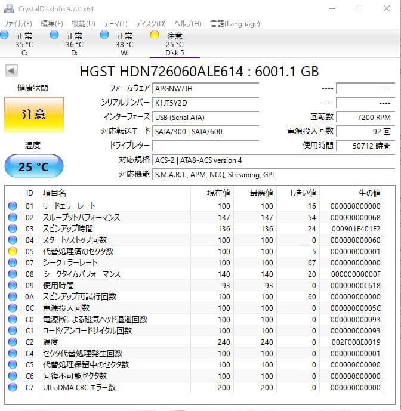The width and height of the screenshot is (401, 411).
Task: Click the previous disk arrow button
Action: point(11,71)
